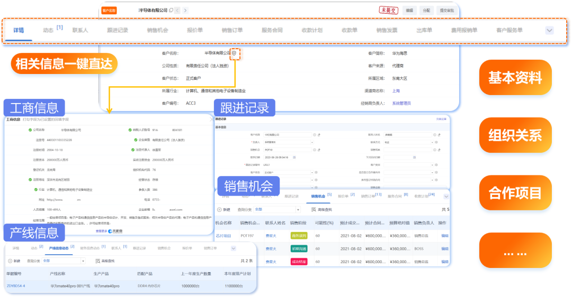The image size is (572, 297).
Task: Go to the next customer record arrow
Action: tap(185, 11)
